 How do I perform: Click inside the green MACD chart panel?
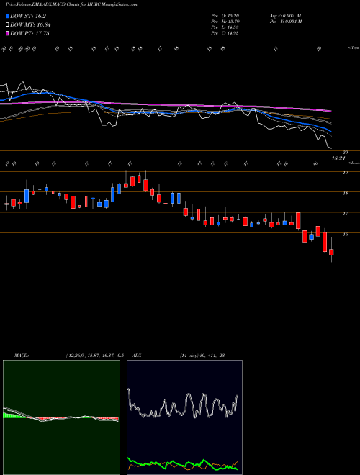point(61,417)
